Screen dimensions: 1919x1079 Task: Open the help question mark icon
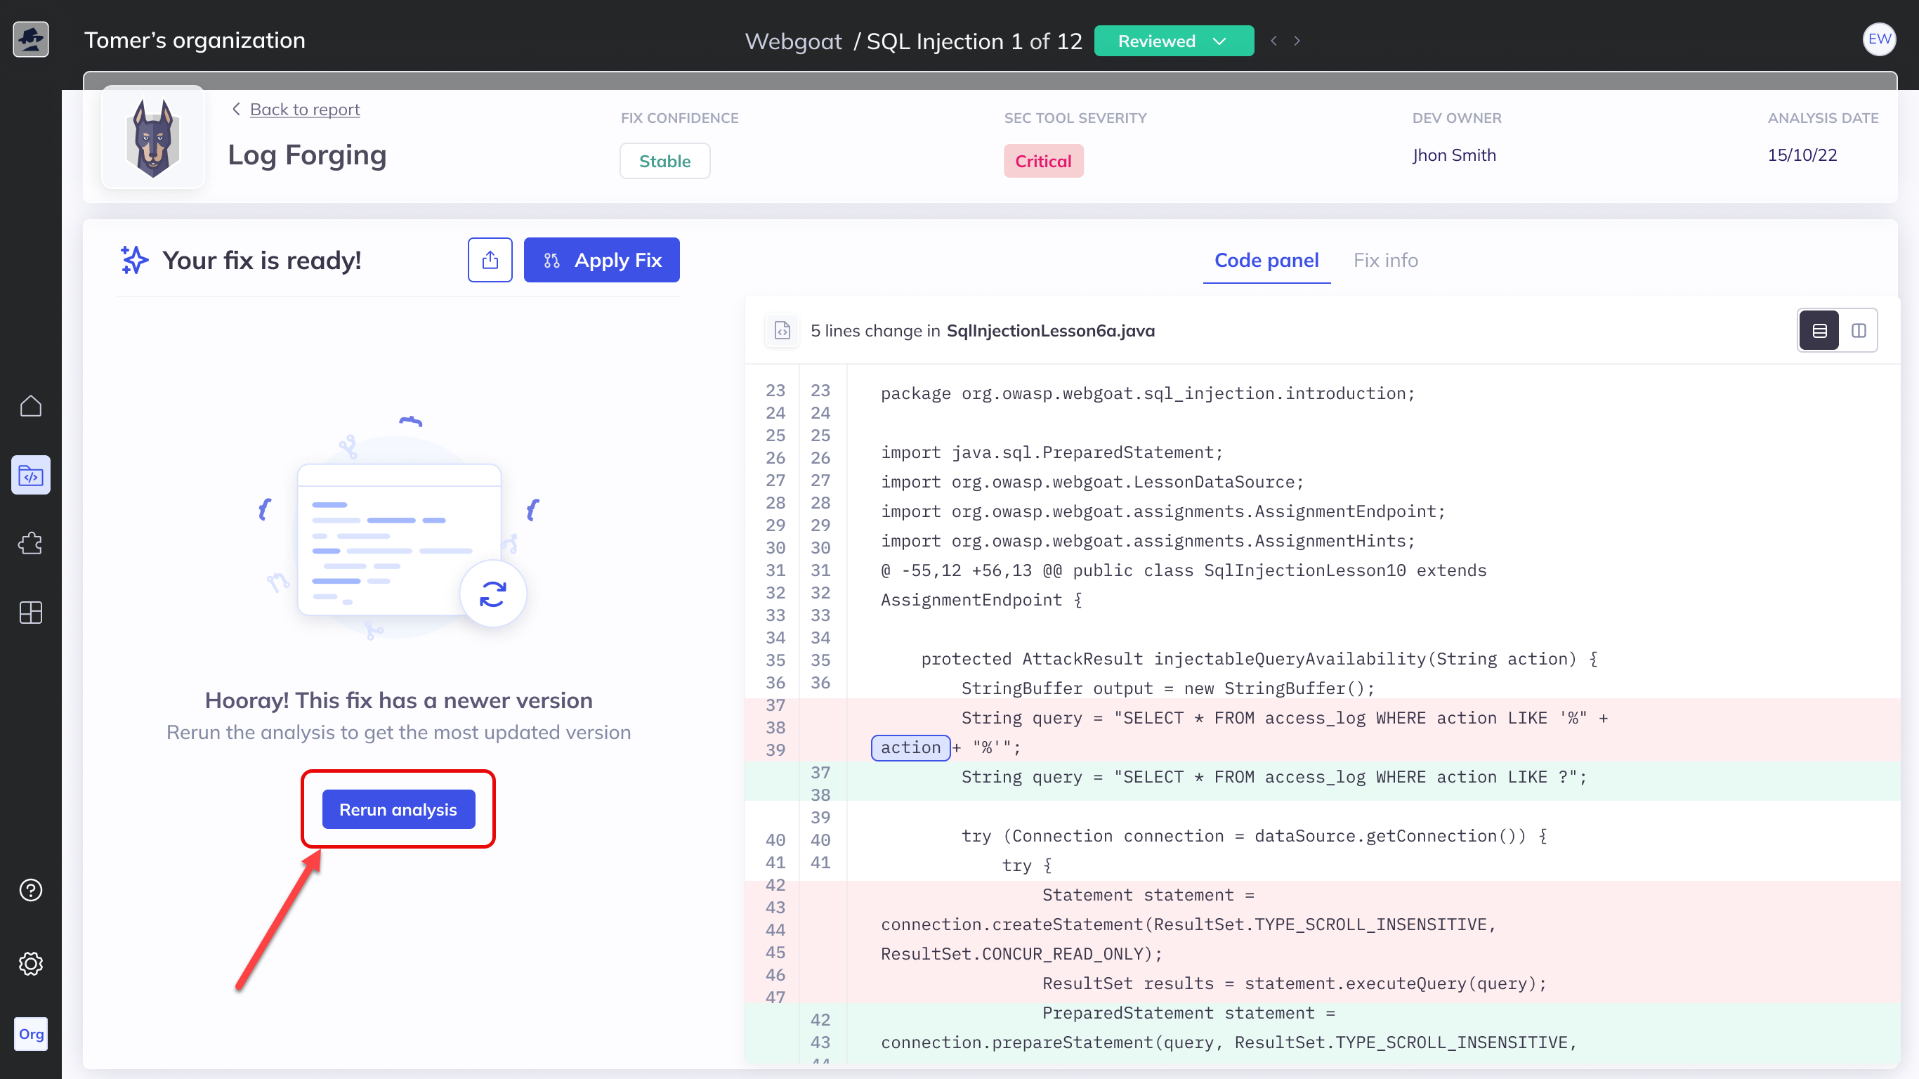coord(30,890)
